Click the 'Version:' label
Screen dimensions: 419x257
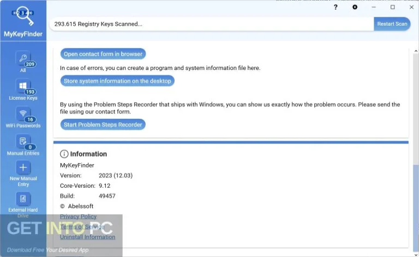pos(70,176)
